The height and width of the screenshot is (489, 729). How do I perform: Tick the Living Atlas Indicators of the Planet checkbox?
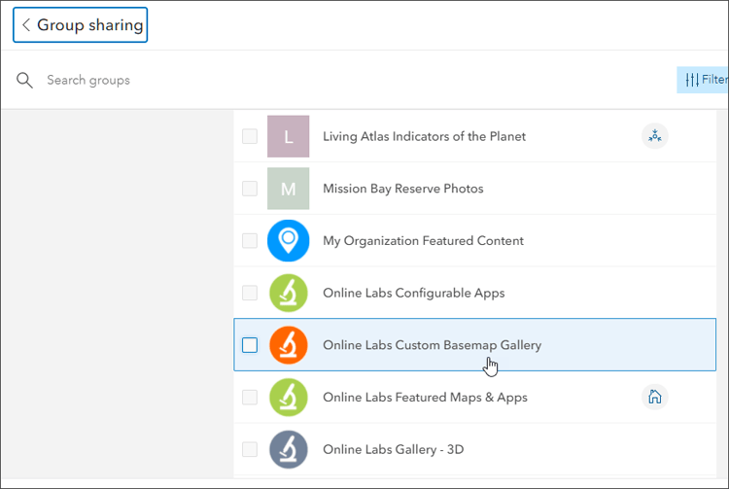click(x=250, y=137)
